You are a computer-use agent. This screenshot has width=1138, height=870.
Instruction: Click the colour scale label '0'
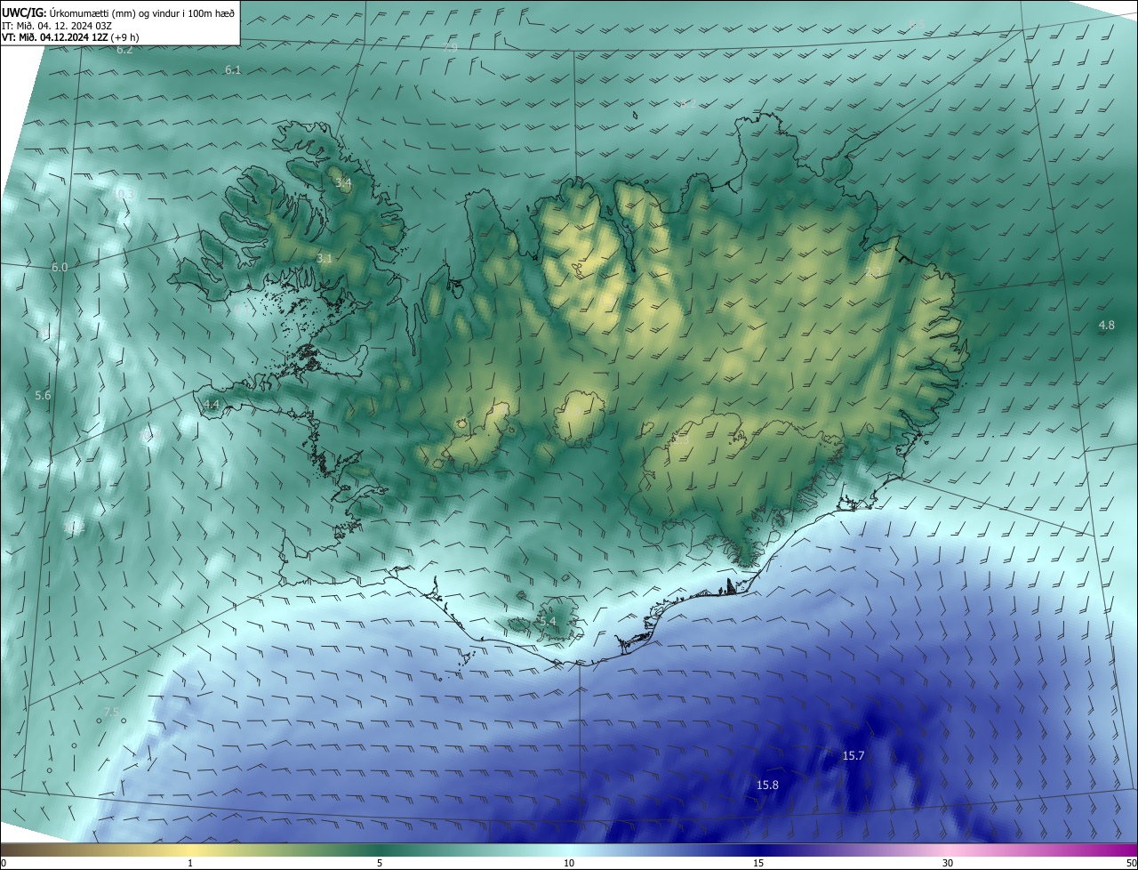pos(4,863)
